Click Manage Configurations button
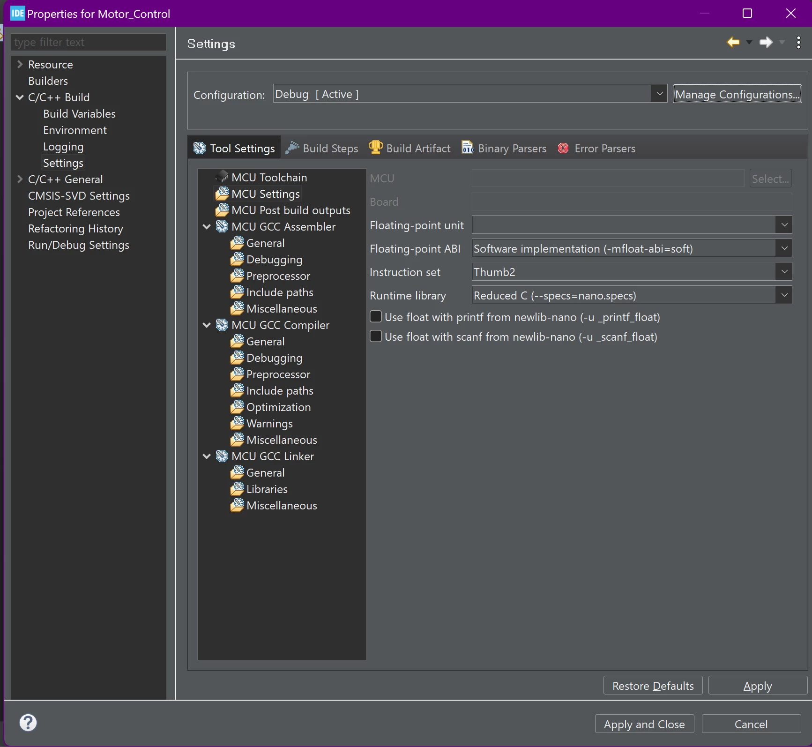The width and height of the screenshot is (812, 747). pyautogui.click(x=737, y=94)
